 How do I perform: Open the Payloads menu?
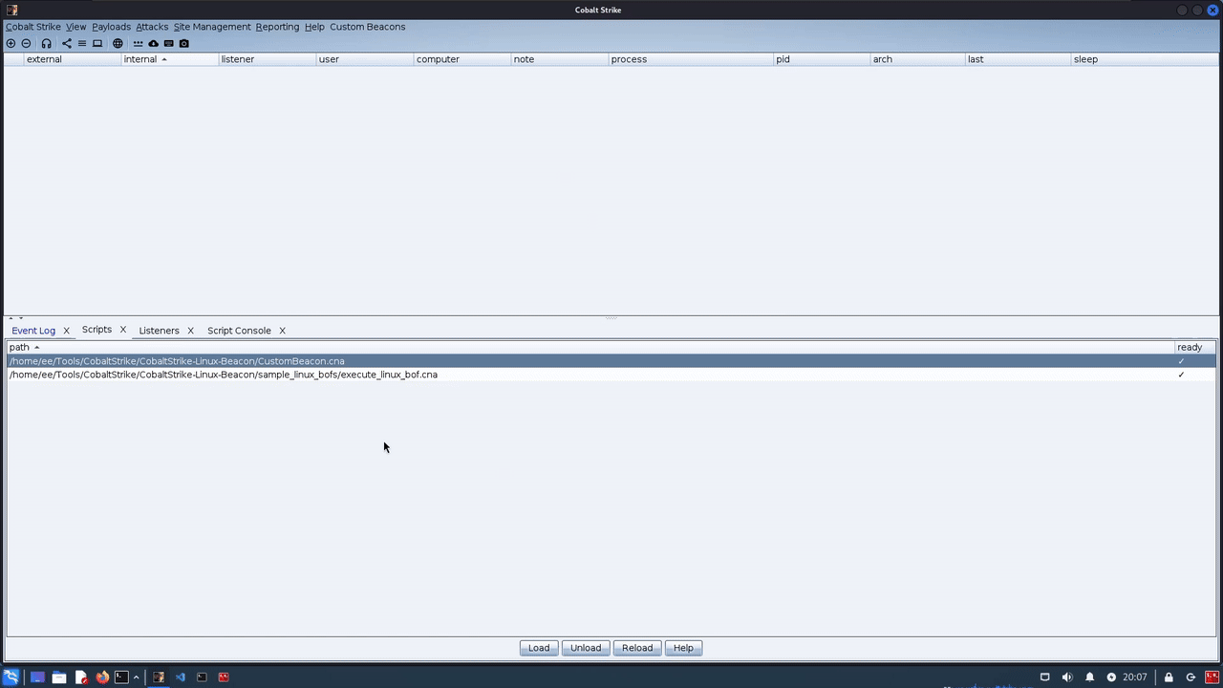[111, 27]
